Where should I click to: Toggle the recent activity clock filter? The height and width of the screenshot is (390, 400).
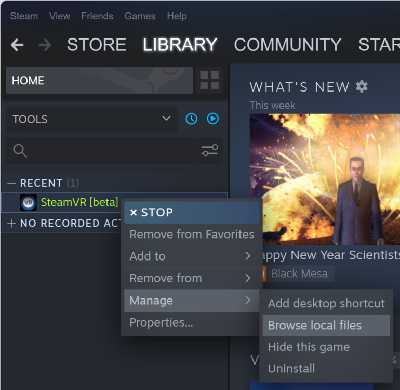pyautogui.click(x=191, y=119)
